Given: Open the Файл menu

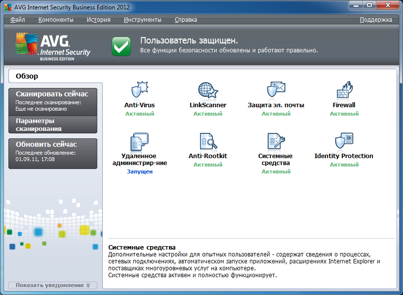Looking at the screenshot, I should (x=17, y=20).
